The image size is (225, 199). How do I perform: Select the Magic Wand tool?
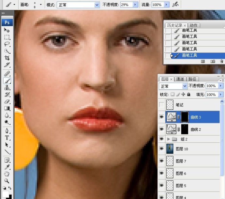point(7,51)
